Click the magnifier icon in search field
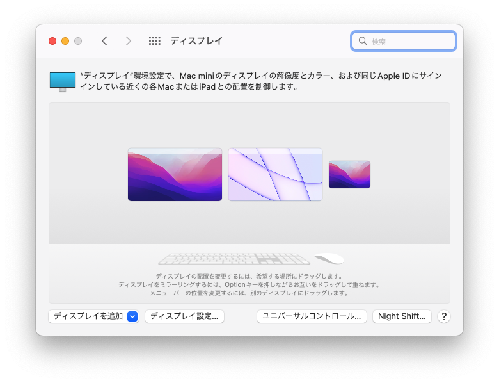 coord(363,41)
